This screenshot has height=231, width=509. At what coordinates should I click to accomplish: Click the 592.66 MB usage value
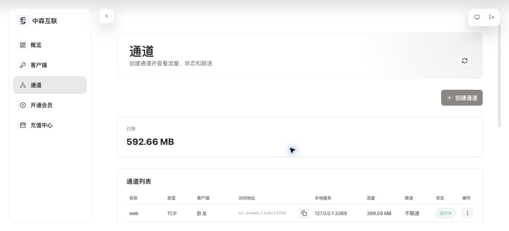point(150,142)
